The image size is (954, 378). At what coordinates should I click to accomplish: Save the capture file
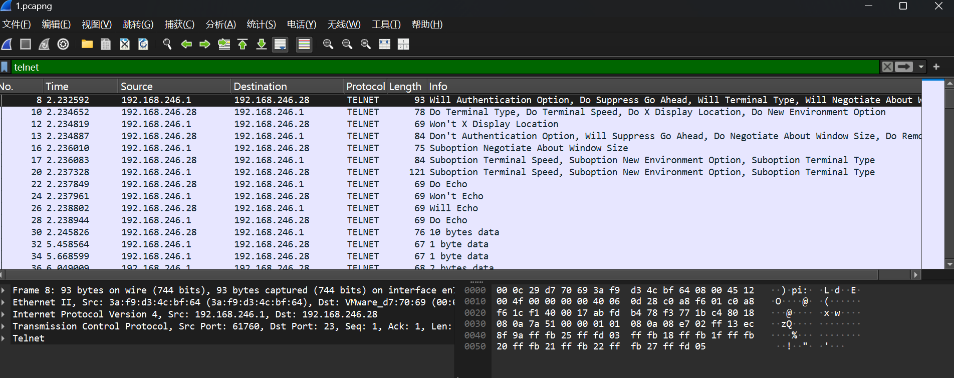click(x=106, y=45)
